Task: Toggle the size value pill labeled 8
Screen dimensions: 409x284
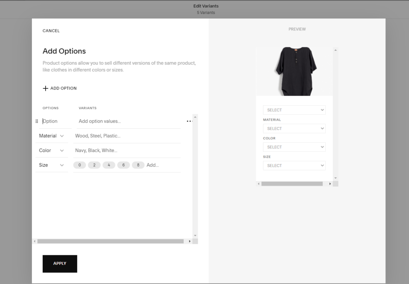Action: (x=138, y=165)
